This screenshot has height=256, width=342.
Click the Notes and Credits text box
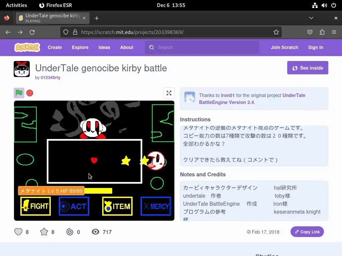point(254,201)
